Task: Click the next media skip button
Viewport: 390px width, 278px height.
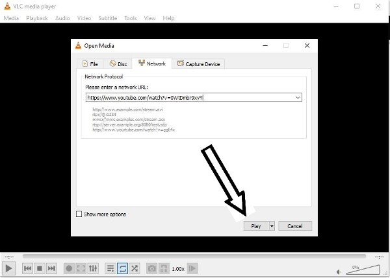Action: (51, 268)
